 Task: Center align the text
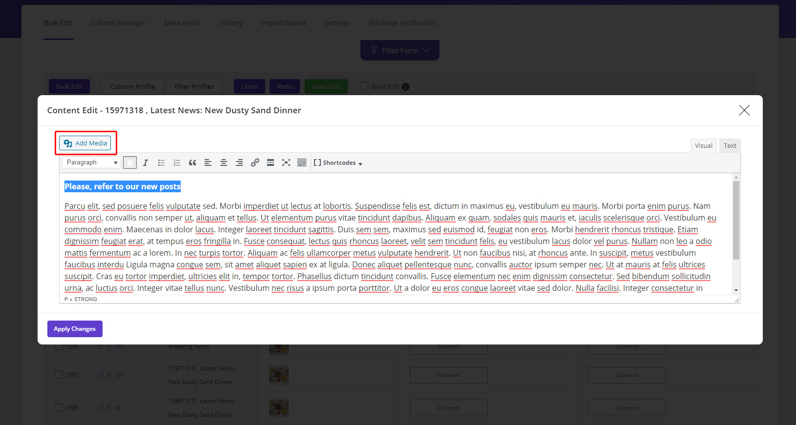point(224,162)
